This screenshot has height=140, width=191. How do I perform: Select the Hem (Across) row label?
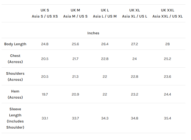pyautogui.click(x=15, y=94)
